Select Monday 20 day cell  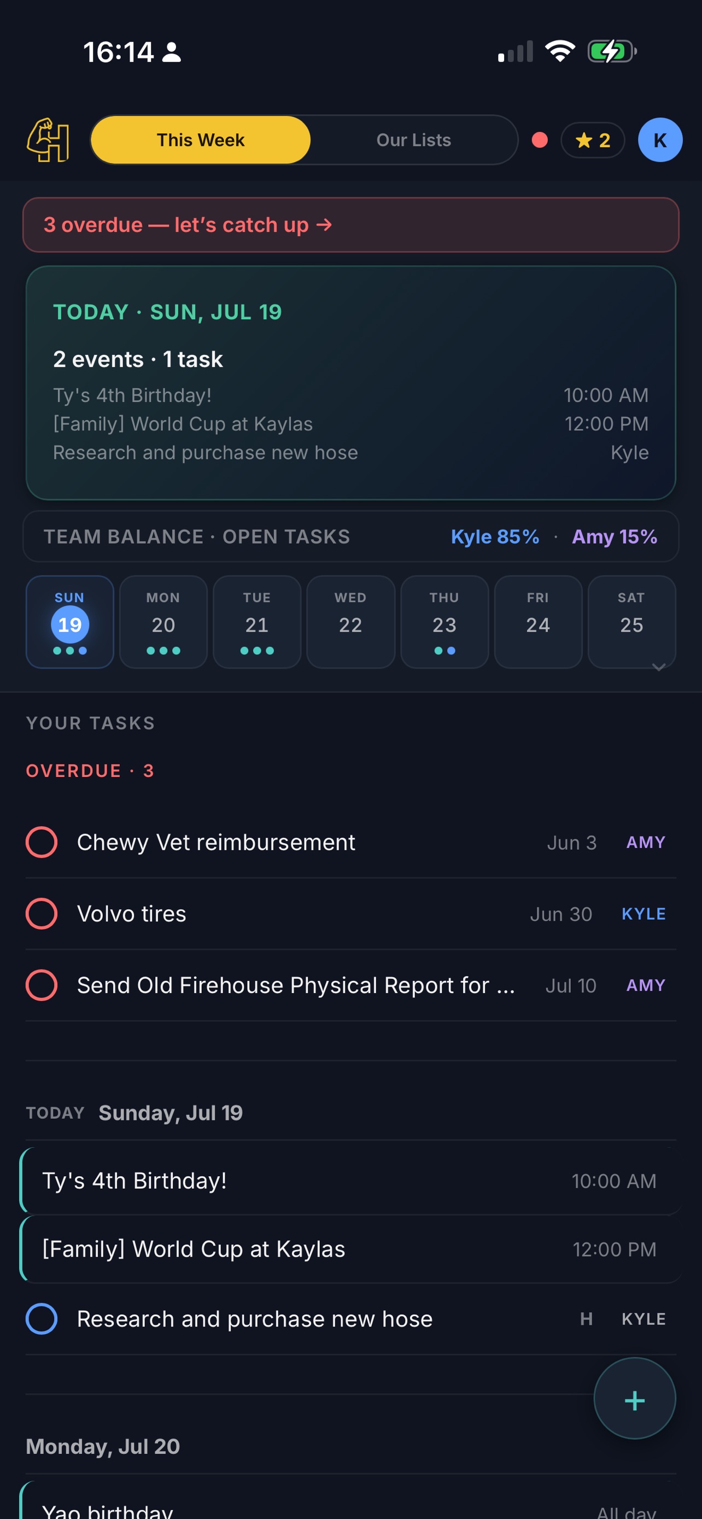(163, 622)
